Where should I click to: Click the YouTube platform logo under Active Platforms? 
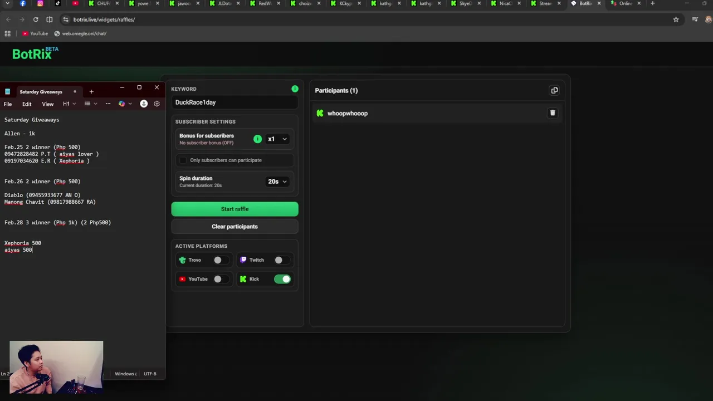[x=182, y=279]
